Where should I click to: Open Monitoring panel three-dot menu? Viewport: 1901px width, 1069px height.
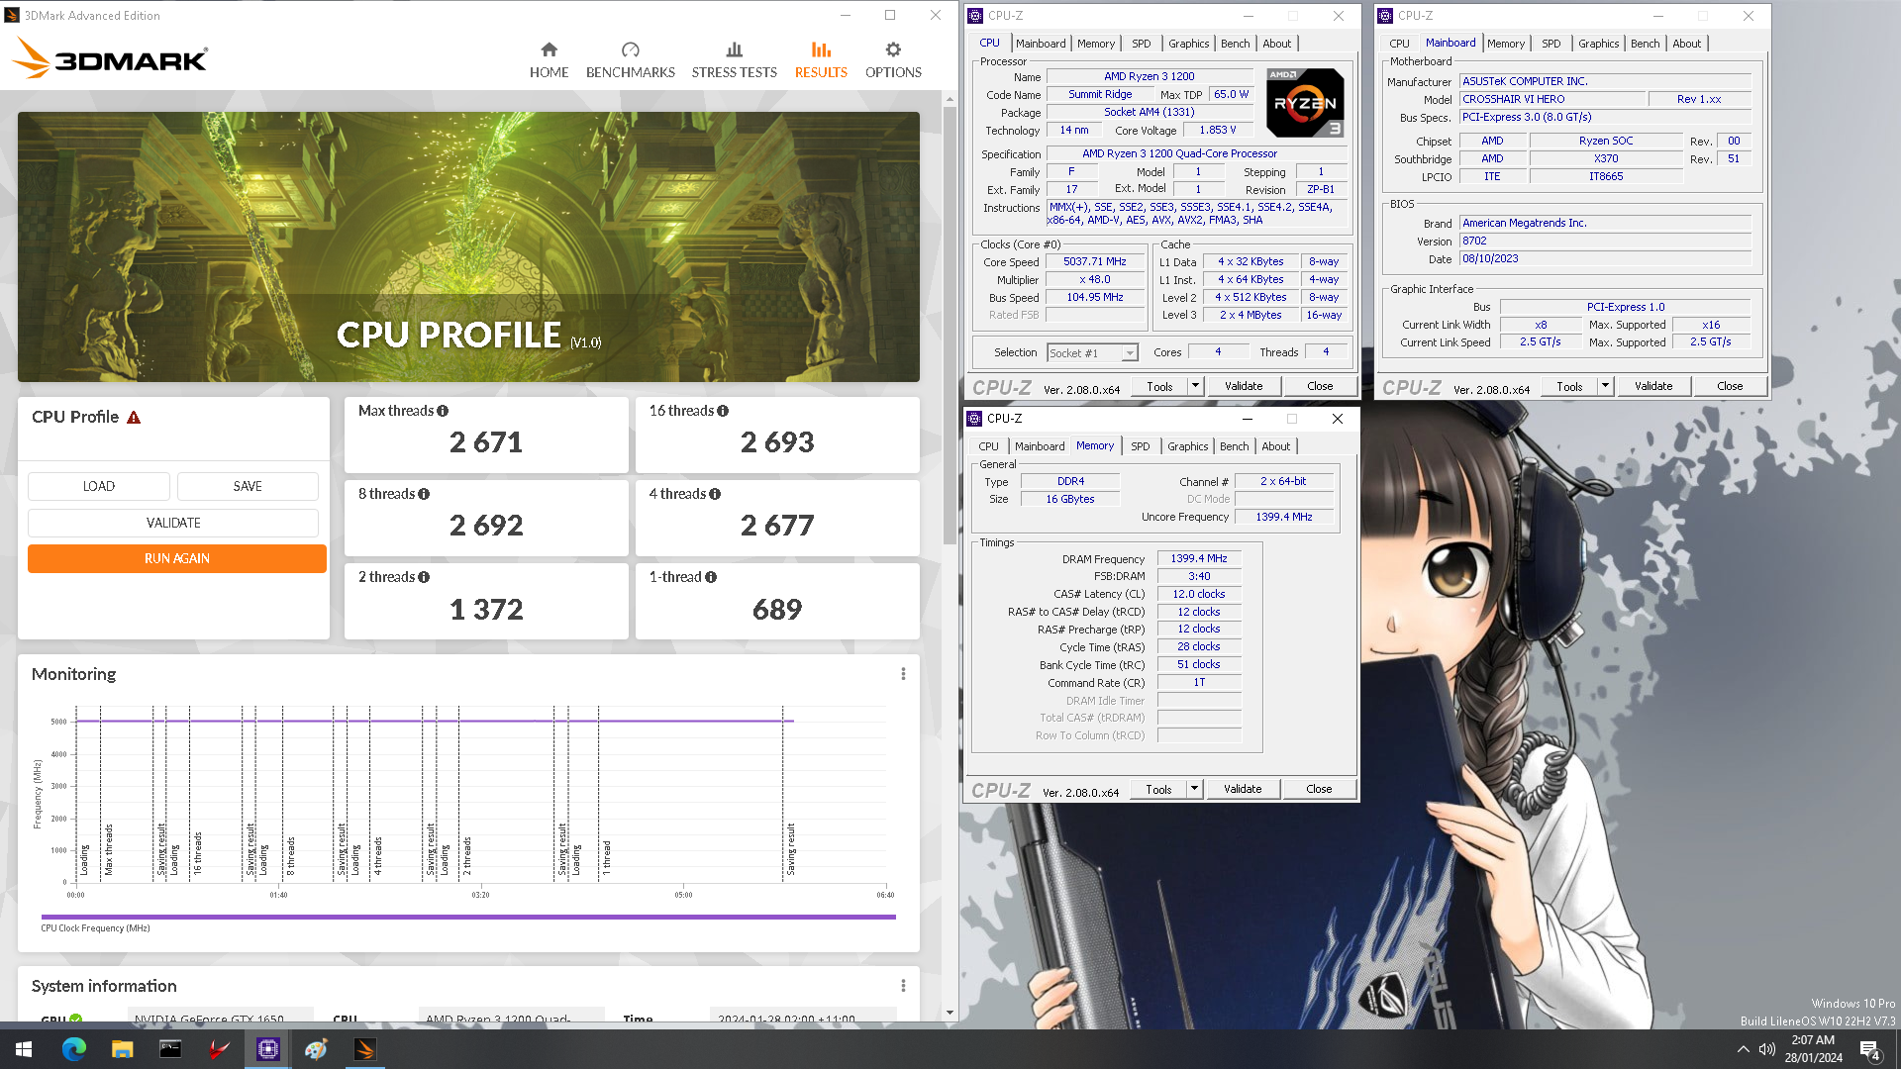click(903, 674)
